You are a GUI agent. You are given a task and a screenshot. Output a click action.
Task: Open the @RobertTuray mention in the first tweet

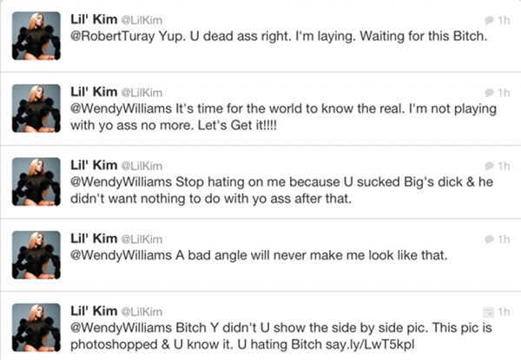[113, 36]
